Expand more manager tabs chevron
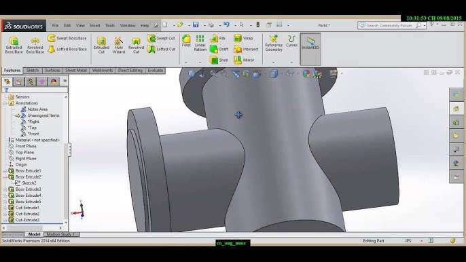The height and width of the screenshot is (262, 466). click(65, 81)
